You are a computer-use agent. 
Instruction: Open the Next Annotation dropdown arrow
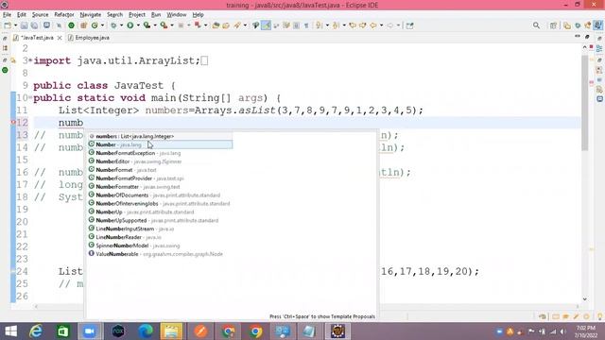[x=327, y=25]
